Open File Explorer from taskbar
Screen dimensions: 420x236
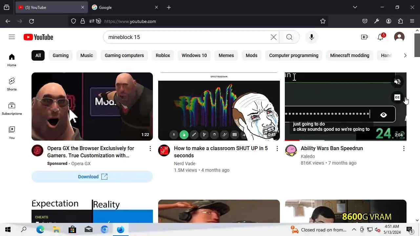(56, 229)
